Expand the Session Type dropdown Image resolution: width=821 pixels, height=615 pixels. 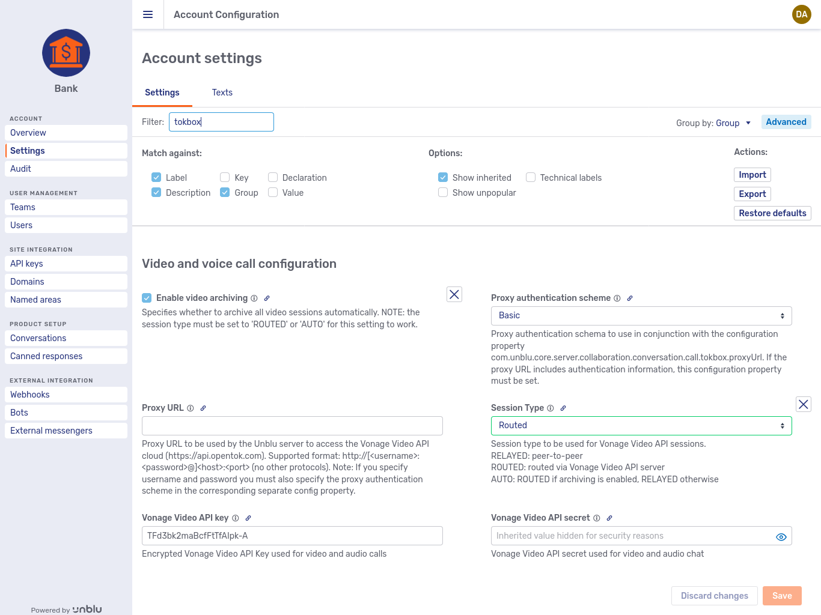(641, 426)
